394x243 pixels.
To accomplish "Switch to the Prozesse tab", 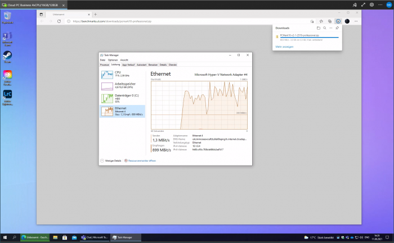I will click(x=105, y=65).
